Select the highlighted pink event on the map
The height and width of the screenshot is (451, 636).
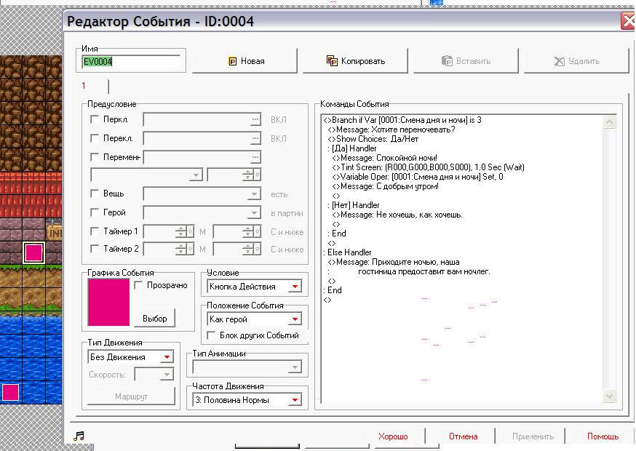tap(33, 253)
